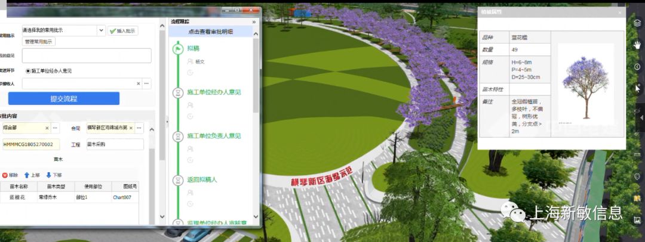The height and width of the screenshot is (242, 645).
Task: Click the opinion text input field
Action: [87, 56]
